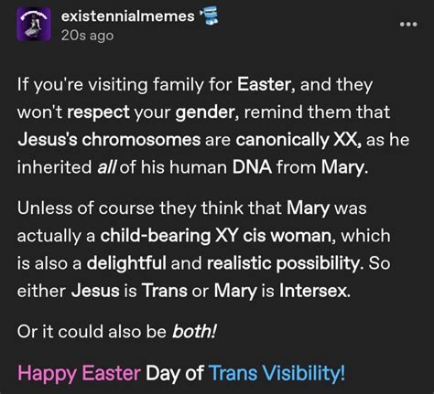Click the "20s ago" post timestamp
Screen dimensions: 434x394
[87, 36]
